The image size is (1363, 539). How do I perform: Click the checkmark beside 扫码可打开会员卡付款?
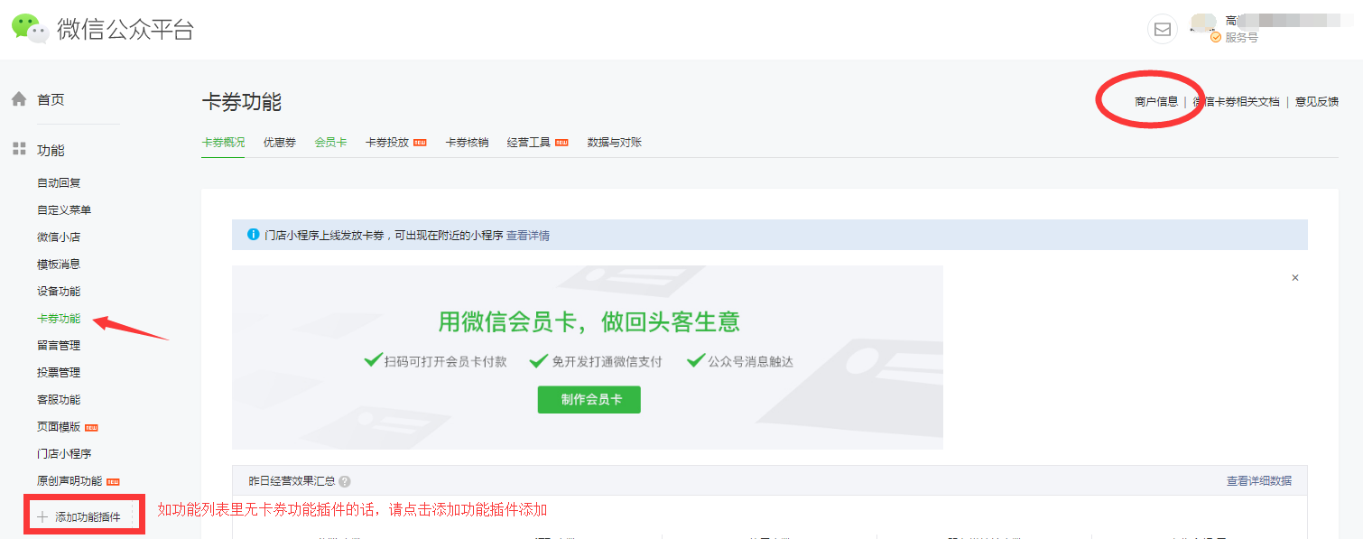point(372,360)
